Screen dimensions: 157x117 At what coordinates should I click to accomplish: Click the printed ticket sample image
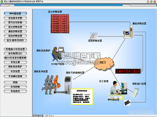(x=82, y=97)
